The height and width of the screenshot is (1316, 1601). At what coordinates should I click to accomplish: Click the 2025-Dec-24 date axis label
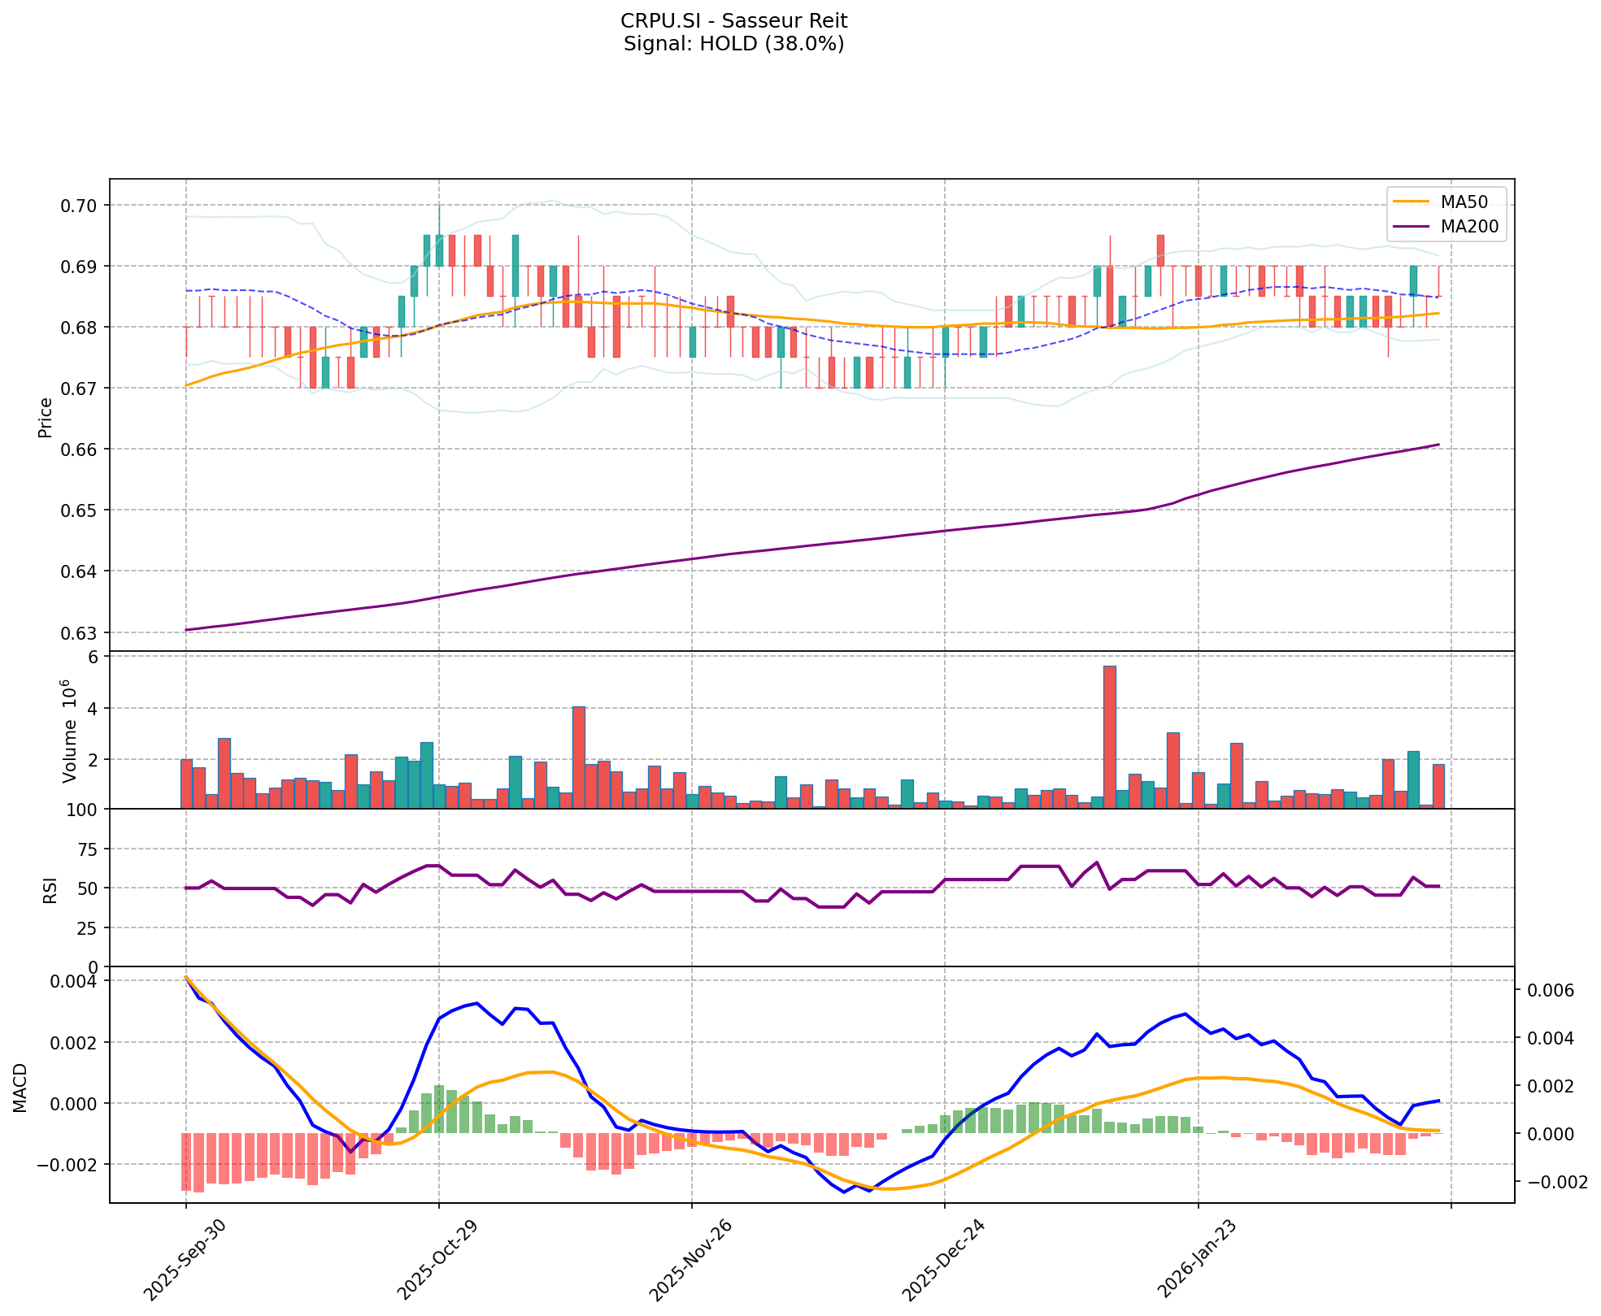[945, 1258]
